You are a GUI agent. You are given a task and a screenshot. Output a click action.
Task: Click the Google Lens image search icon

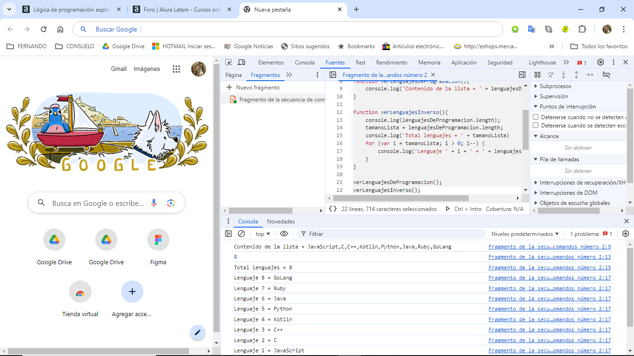click(171, 203)
